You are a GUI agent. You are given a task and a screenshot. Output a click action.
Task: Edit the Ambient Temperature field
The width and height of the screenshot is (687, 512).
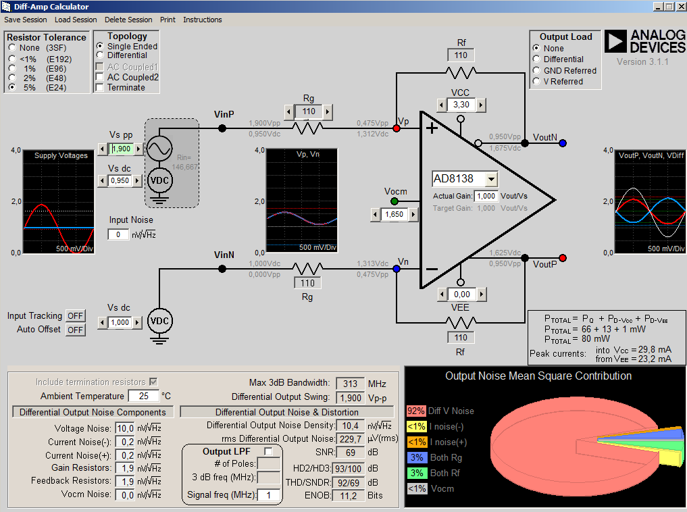144,396
